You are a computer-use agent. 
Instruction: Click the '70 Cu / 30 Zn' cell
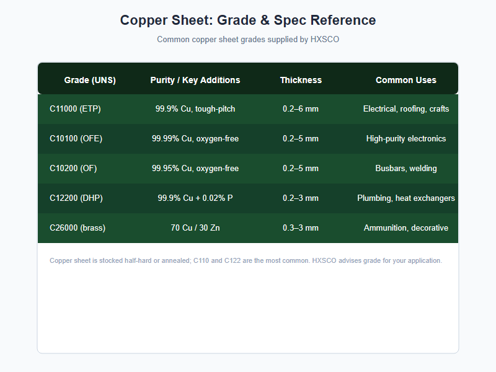[195, 228]
